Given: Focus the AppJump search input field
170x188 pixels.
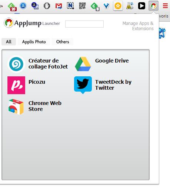Looking at the screenshot, I should tap(84, 24).
